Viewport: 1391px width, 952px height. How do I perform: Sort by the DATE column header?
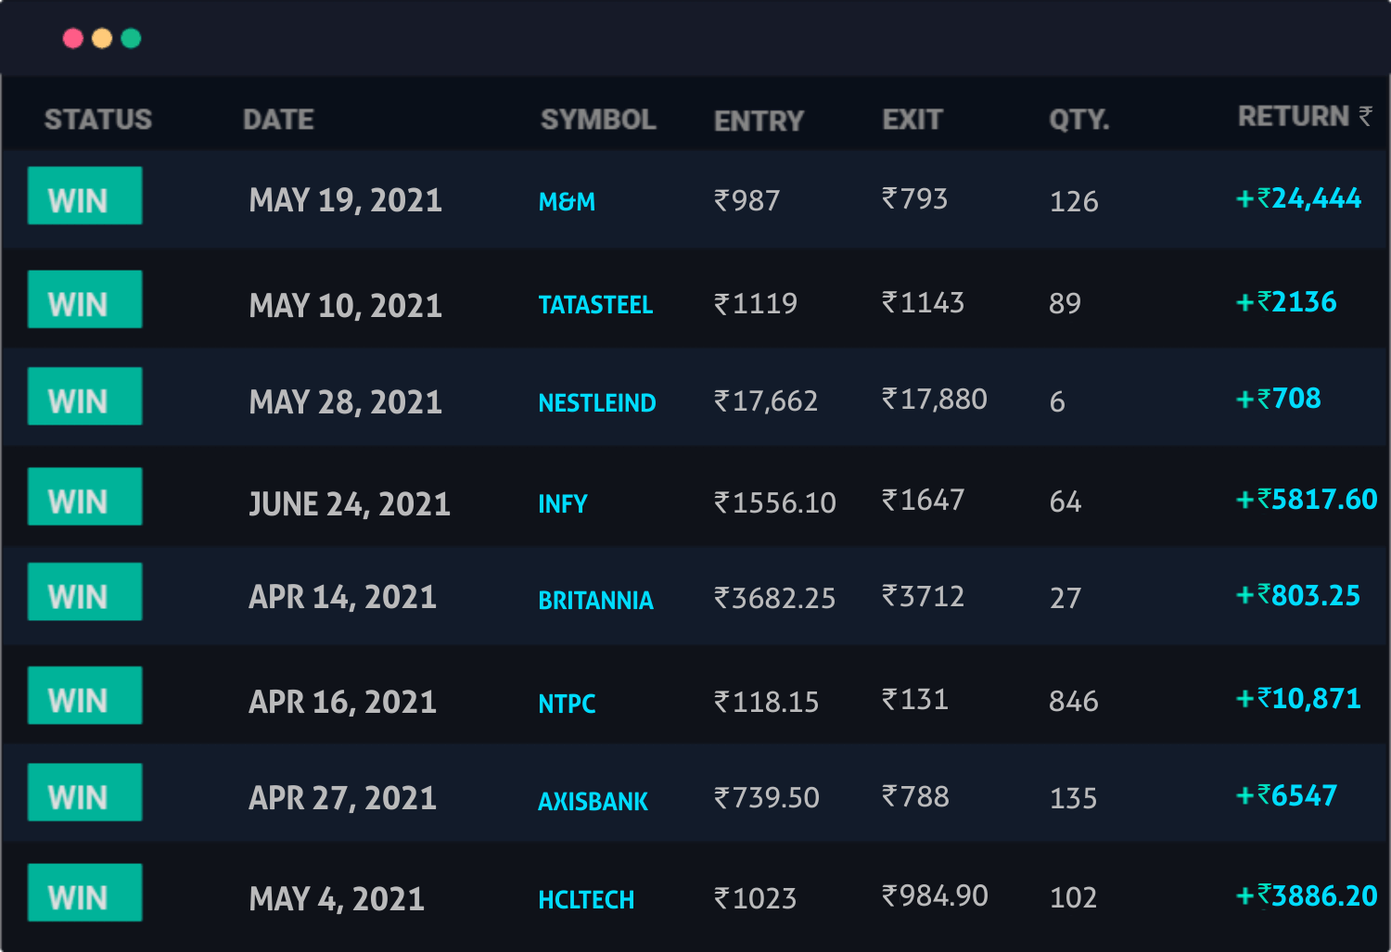[278, 120]
